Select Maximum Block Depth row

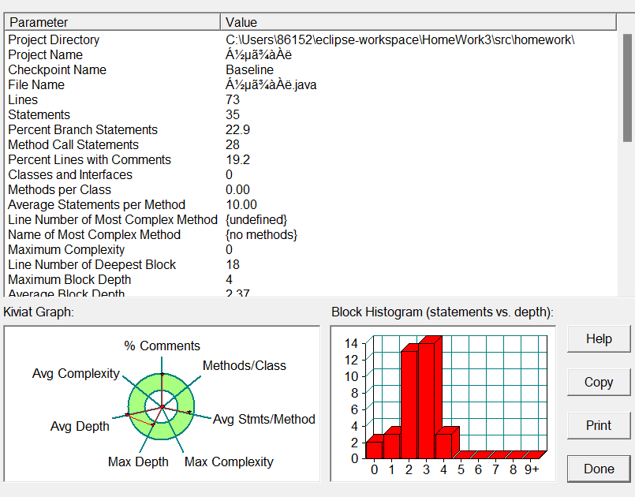69,279
